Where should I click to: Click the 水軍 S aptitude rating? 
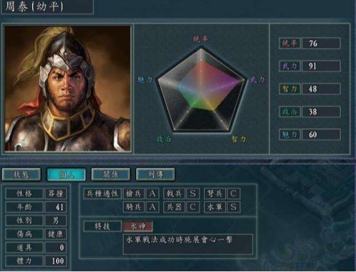pos(234,207)
